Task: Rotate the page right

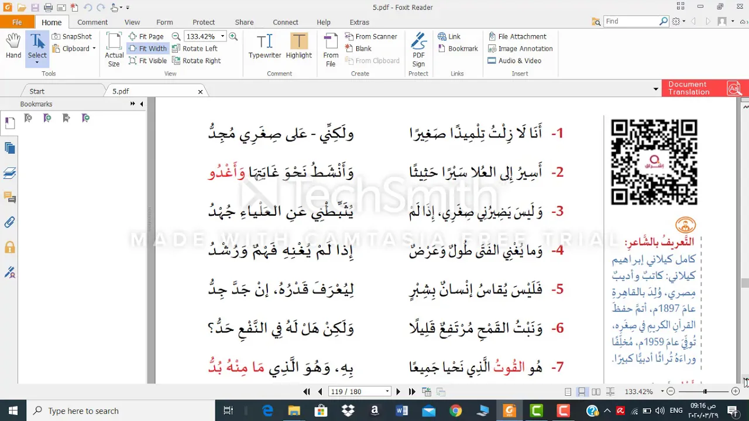Action: 197,61
